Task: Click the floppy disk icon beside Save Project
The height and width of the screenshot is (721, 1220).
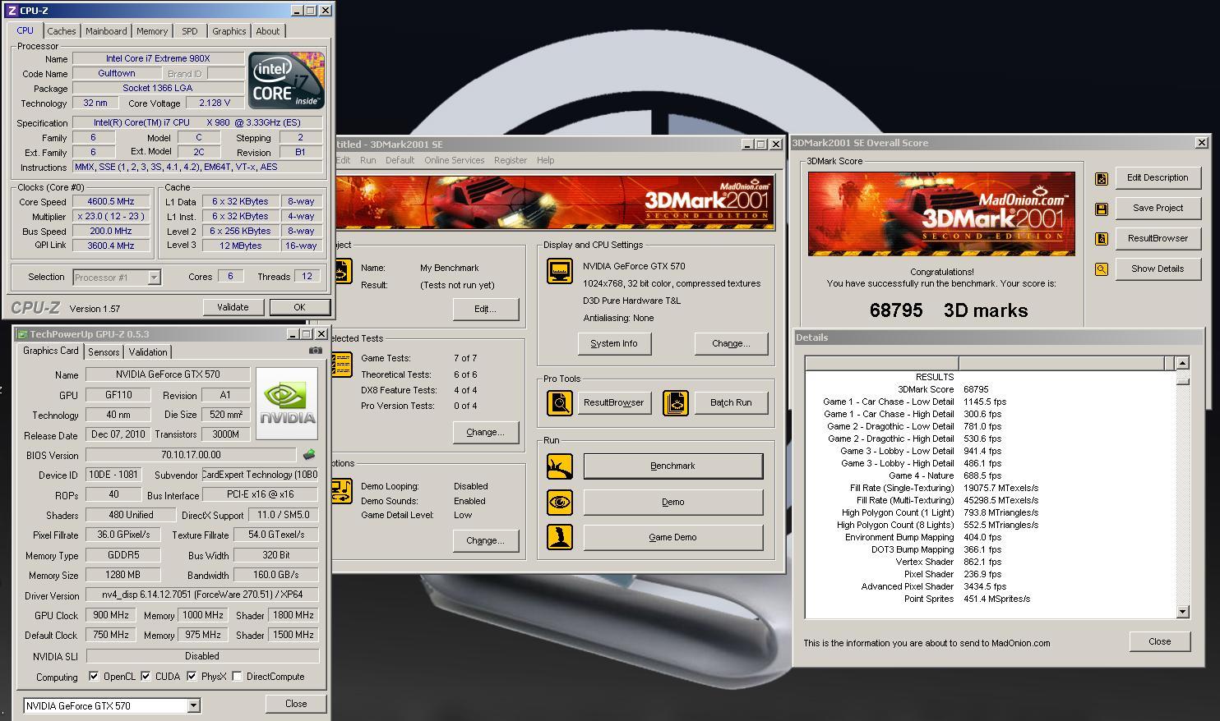Action: click(x=1102, y=209)
